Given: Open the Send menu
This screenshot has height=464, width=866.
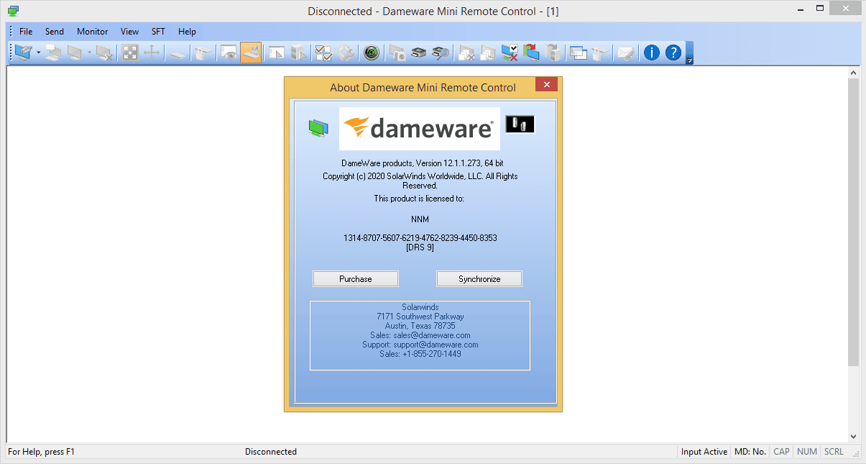Looking at the screenshot, I should (x=55, y=32).
